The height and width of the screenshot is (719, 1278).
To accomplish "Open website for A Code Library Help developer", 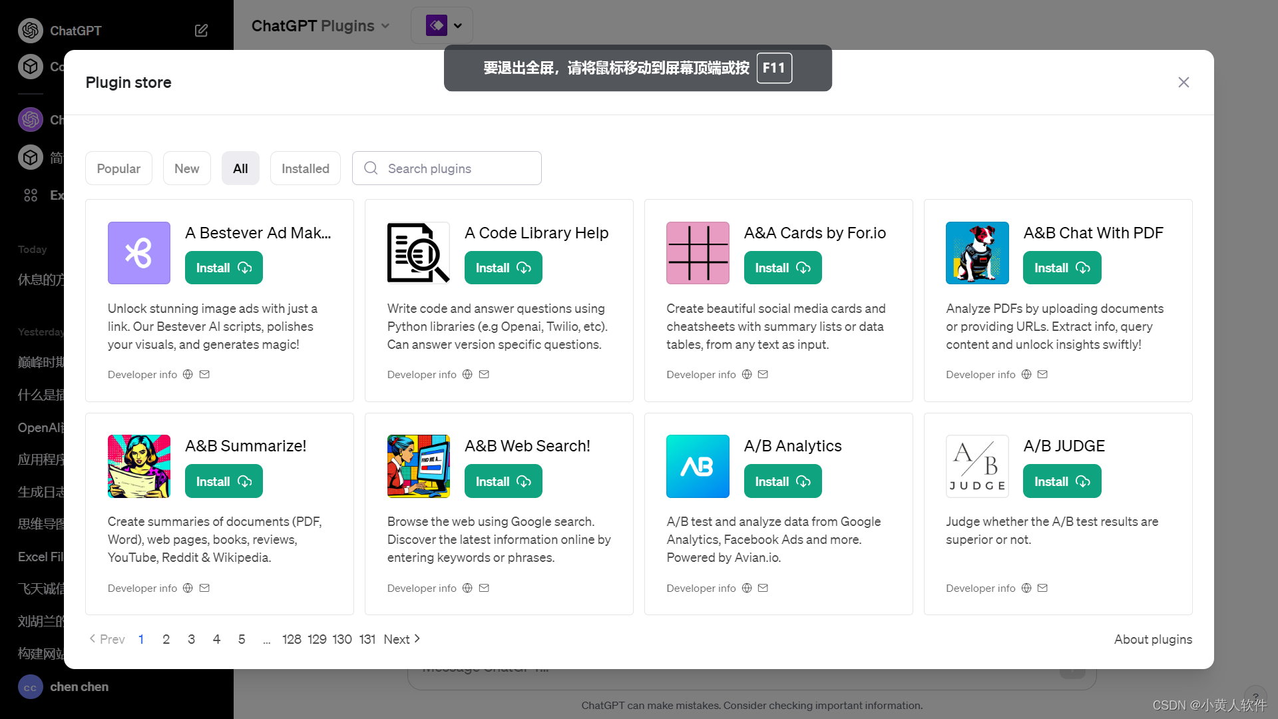I will pyautogui.click(x=467, y=374).
